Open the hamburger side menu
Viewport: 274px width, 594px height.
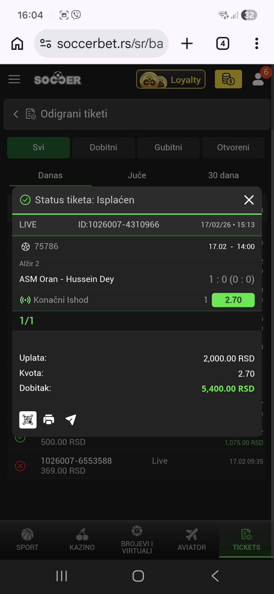[14, 79]
